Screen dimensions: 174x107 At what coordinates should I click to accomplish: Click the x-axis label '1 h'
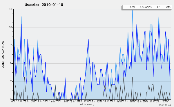point(20,101)
